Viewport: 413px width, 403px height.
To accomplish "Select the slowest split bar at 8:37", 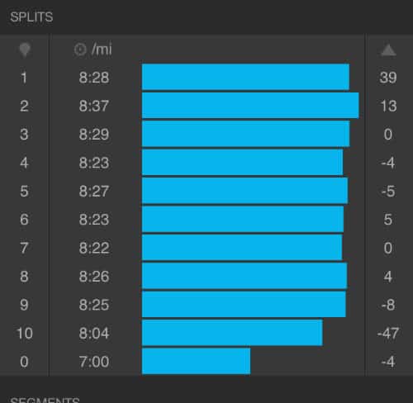I will (x=250, y=106).
